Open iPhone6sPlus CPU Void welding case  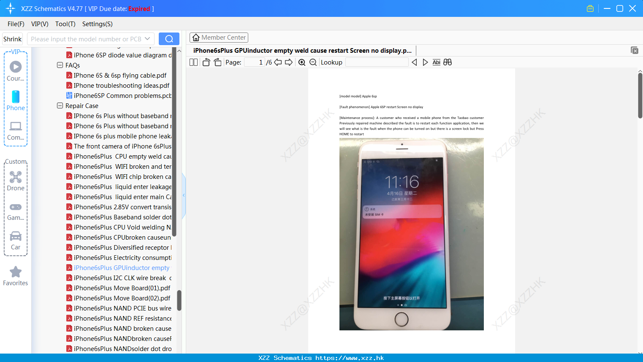coord(119,227)
